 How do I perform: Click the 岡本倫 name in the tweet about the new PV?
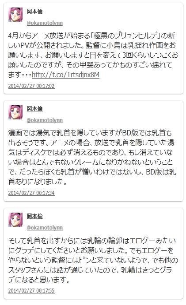(x=34, y=12)
